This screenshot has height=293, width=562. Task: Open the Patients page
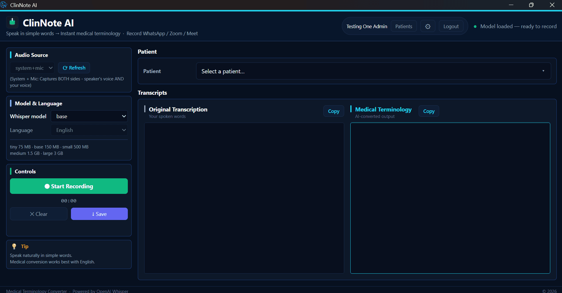(x=404, y=26)
